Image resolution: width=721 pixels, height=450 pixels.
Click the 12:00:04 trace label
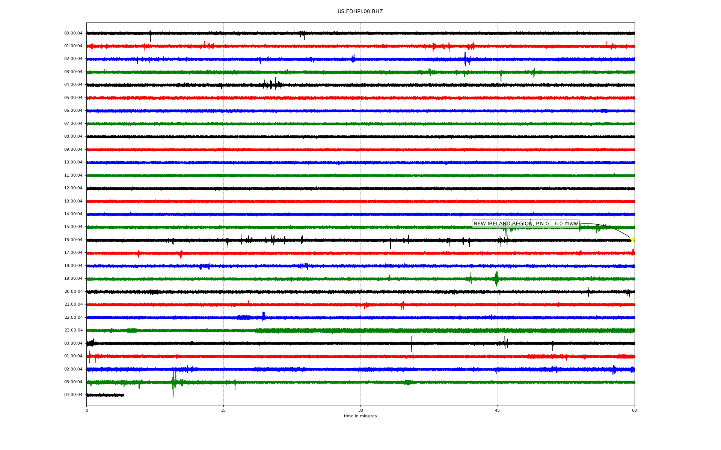[x=73, y=188]
